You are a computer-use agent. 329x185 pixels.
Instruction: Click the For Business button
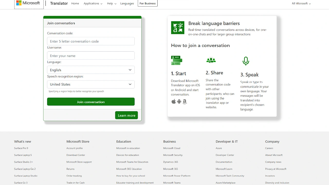(148, 4)
